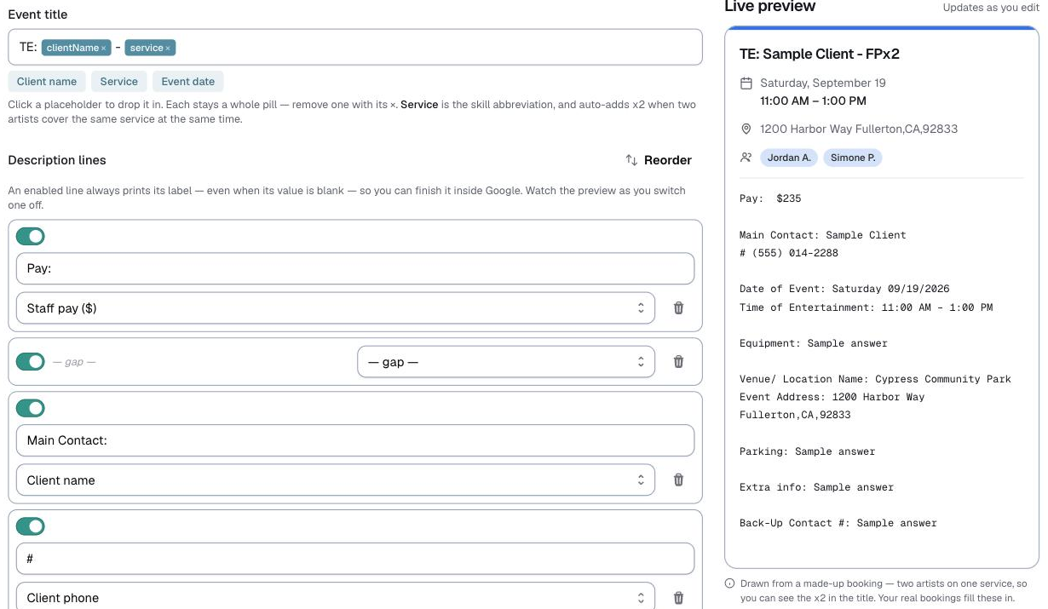
Task: Click the Description lines heading
Action: point(57,160)
